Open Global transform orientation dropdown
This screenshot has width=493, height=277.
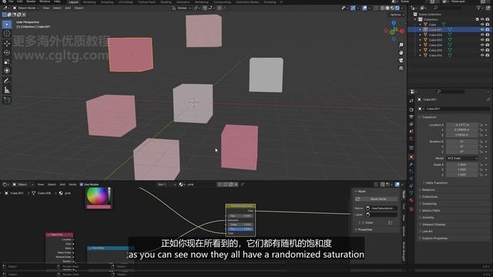click(x=182, y=8)
